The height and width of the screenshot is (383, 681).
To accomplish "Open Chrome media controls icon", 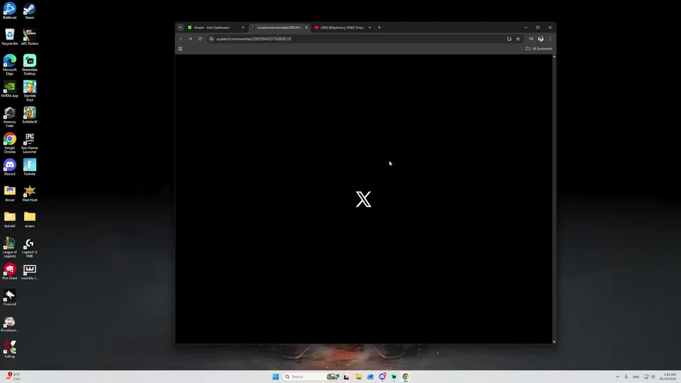I will [x=531, y=39].
